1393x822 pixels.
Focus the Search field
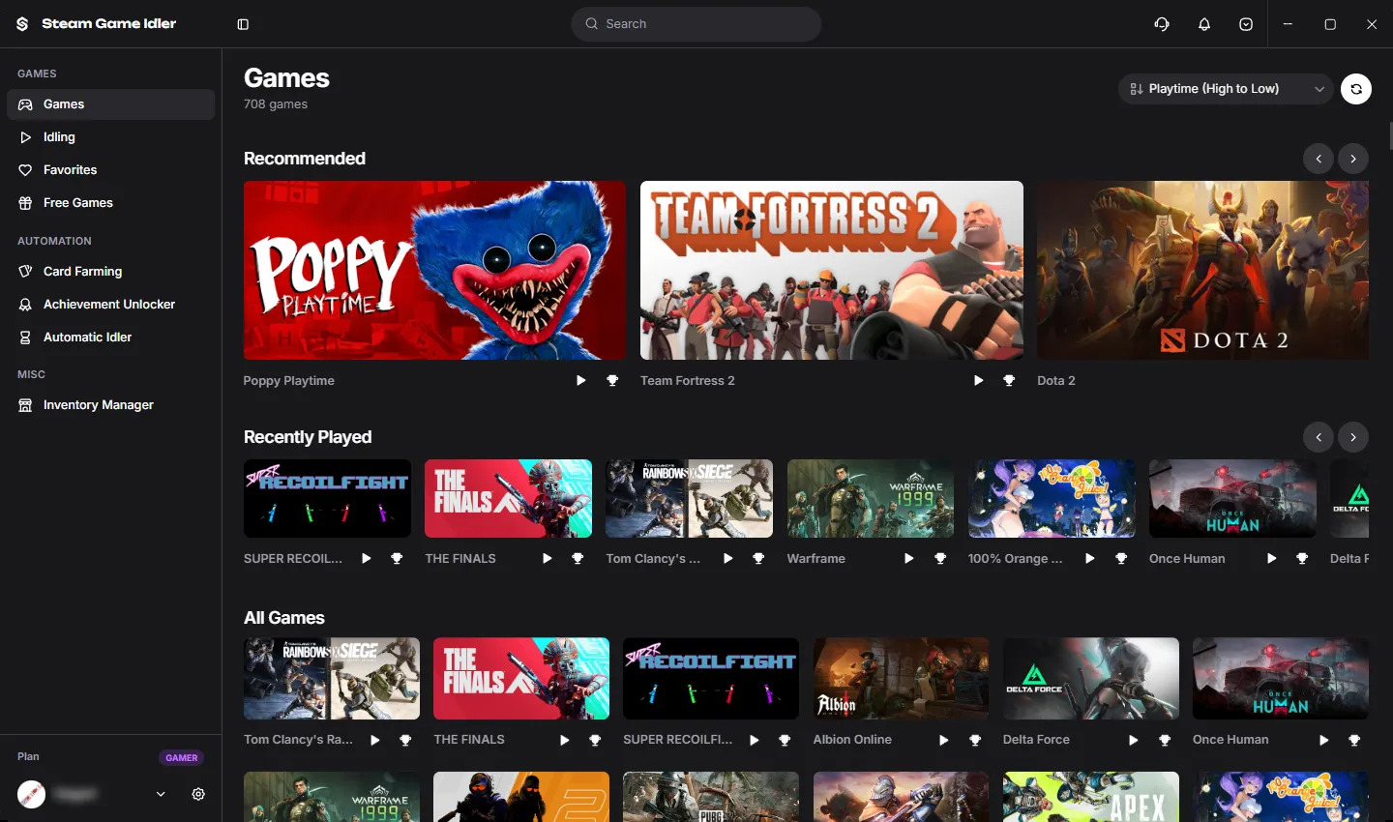pos(696,24)
